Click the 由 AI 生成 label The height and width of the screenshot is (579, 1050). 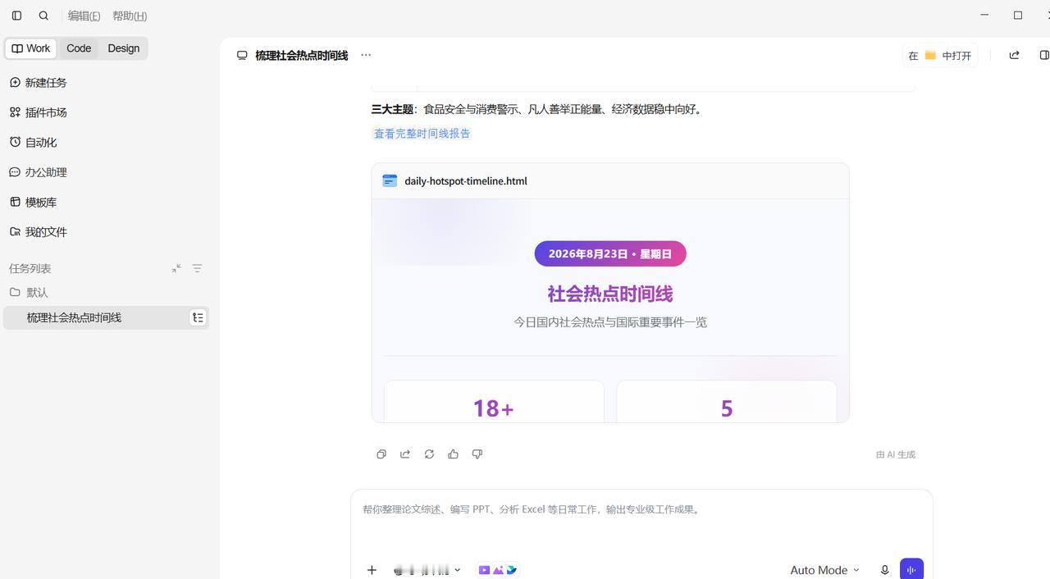click(x=896, y=454)
